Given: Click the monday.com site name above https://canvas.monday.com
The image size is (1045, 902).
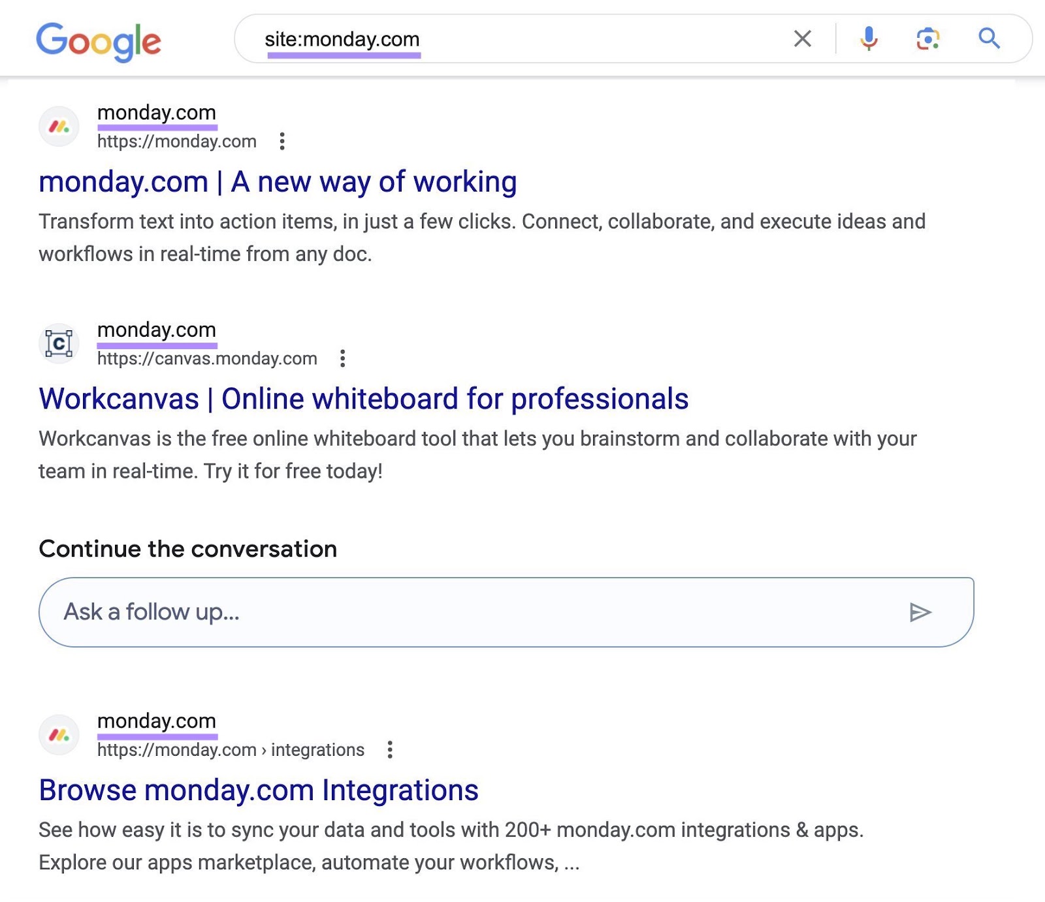Looking at the screenshot, I should [x=157, y=330].
